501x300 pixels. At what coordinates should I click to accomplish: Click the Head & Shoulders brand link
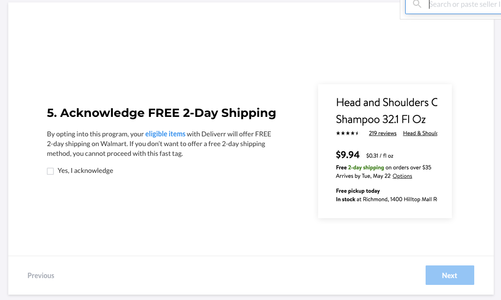point(420,133)
